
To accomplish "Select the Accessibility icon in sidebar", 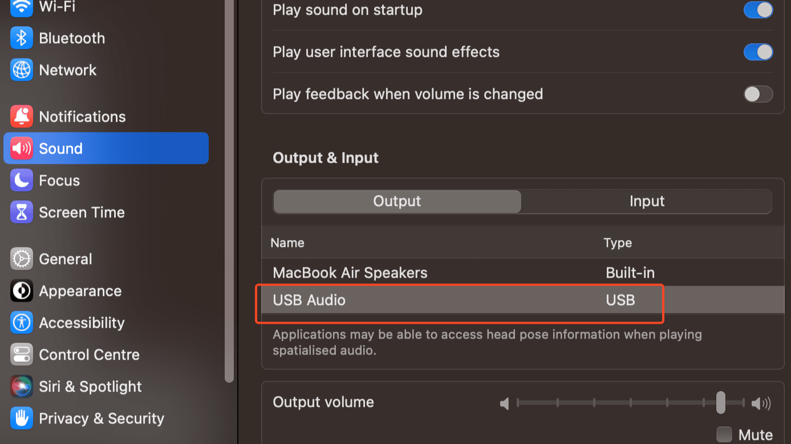I will coord(22,323).
